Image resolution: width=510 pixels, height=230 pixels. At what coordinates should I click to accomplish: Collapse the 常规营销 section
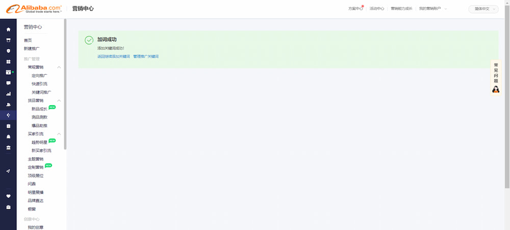coord(59,67)
